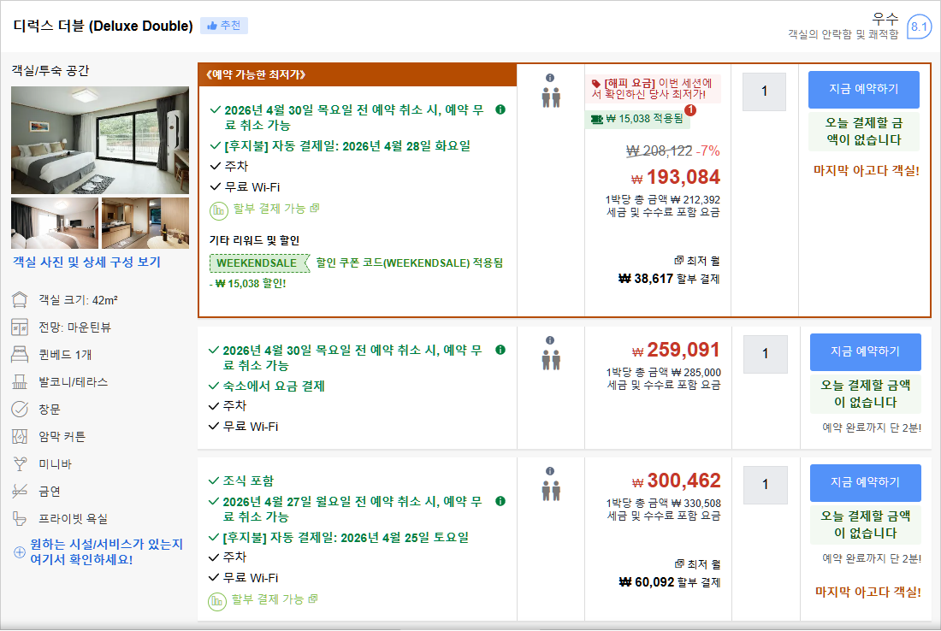Click coupon icon next to ₩15,038 적용됨

point(596,120)
